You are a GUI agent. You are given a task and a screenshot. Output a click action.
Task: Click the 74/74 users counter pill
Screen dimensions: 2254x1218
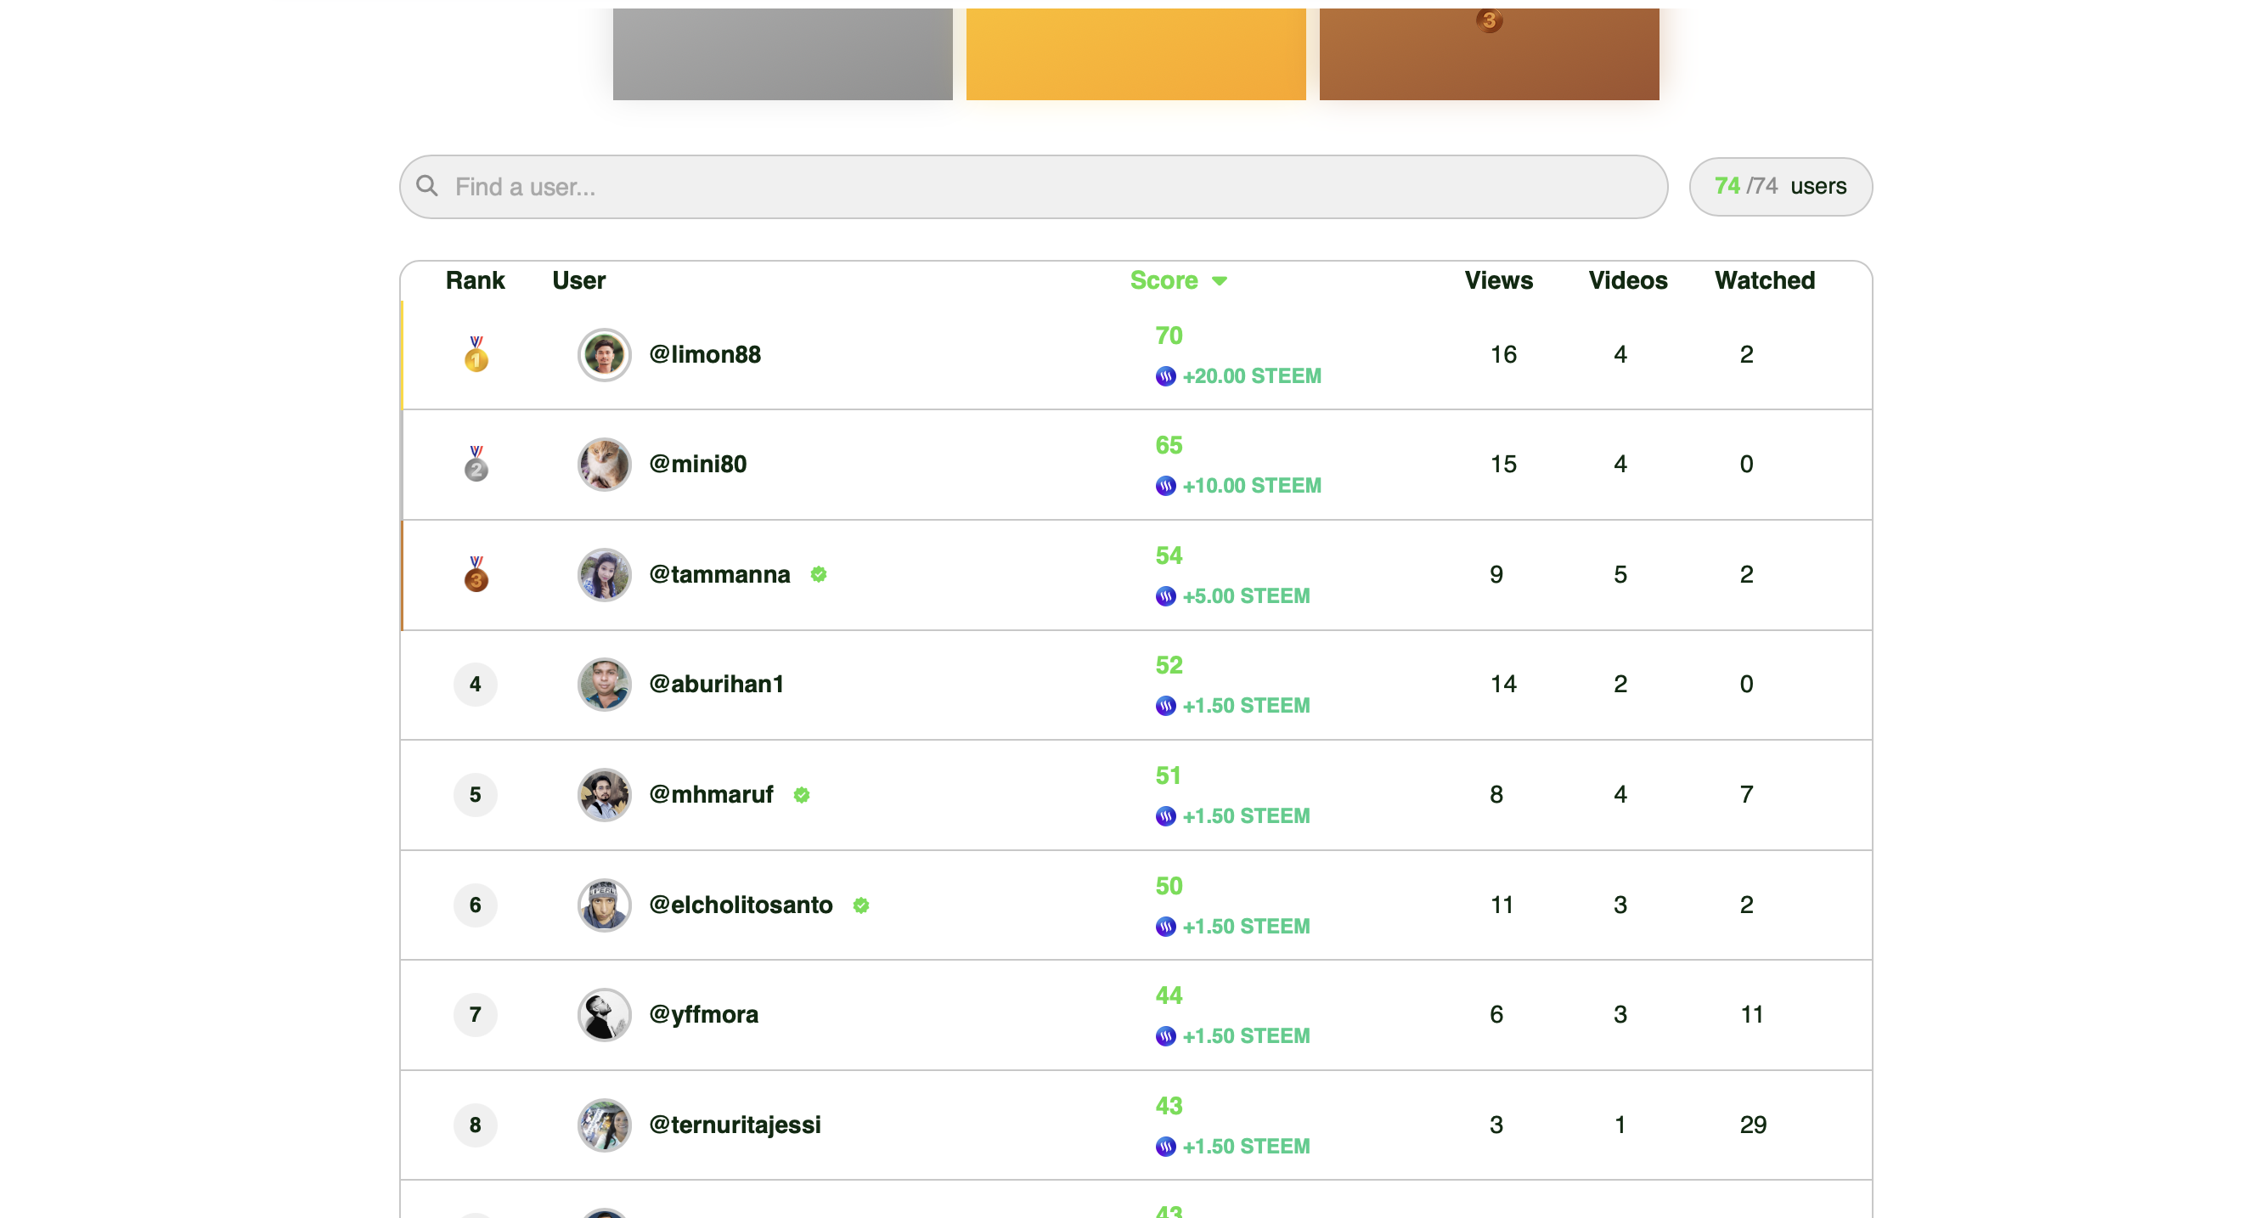(x=1780, y=186)
